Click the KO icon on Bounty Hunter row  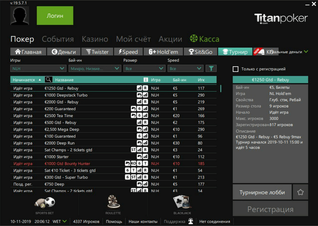[133, 163]
